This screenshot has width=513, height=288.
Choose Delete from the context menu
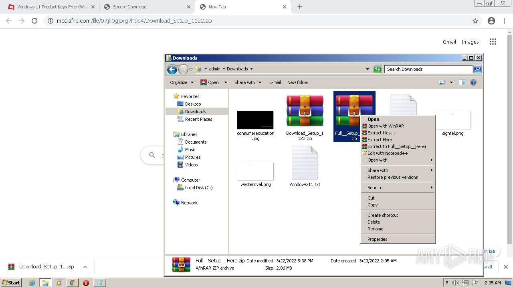398,222
